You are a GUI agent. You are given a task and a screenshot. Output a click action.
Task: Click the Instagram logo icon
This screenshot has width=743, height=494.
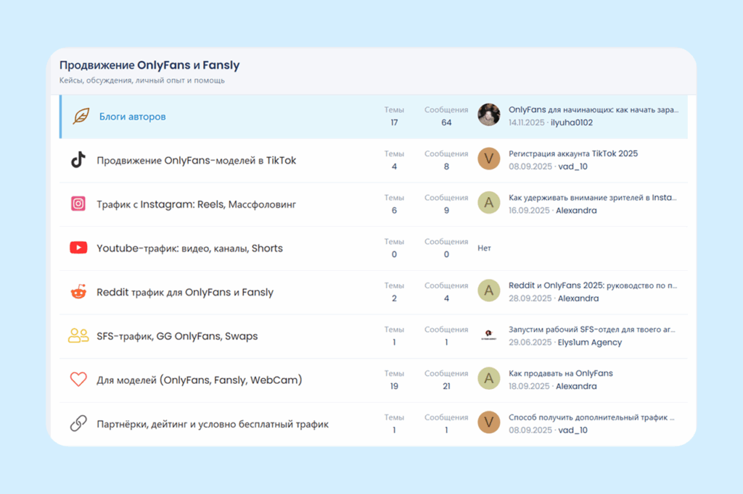pyautogui.click(x=78, y=204)
